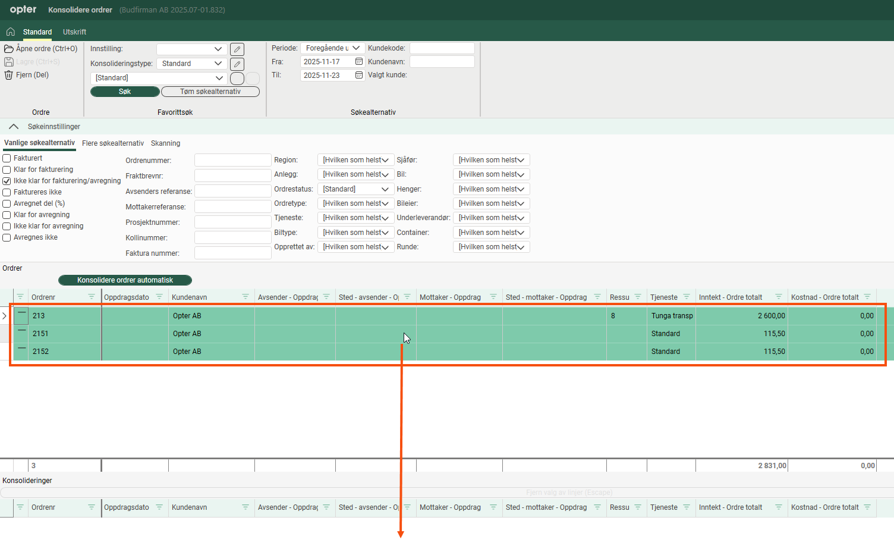Click the home icon in the ribbon
The image size is (894, 558).
[x=10, y=32]
